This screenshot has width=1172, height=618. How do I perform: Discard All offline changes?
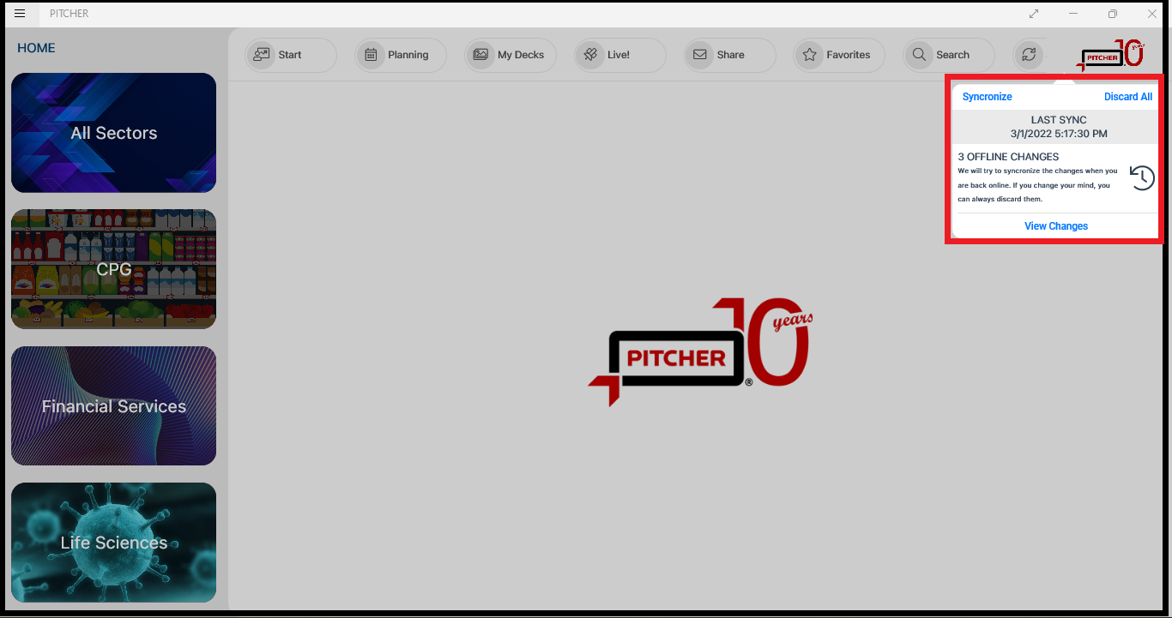[1128, 96]
